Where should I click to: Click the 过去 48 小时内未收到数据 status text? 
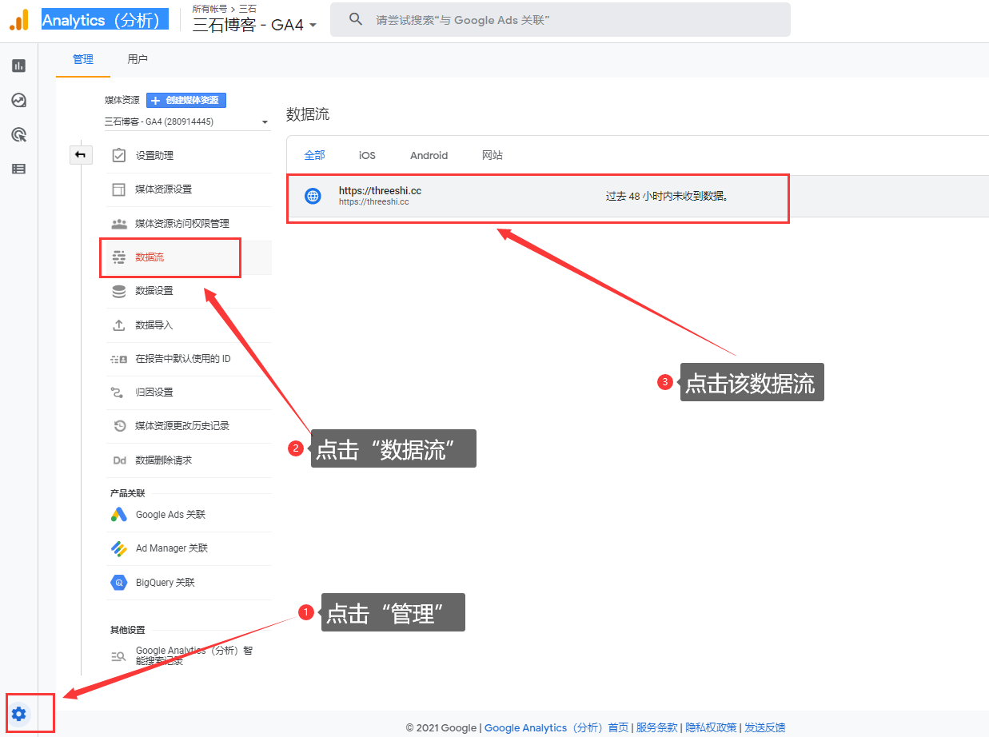(x=667, y=197)
